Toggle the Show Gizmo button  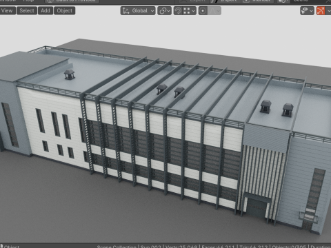coord(321,11)
